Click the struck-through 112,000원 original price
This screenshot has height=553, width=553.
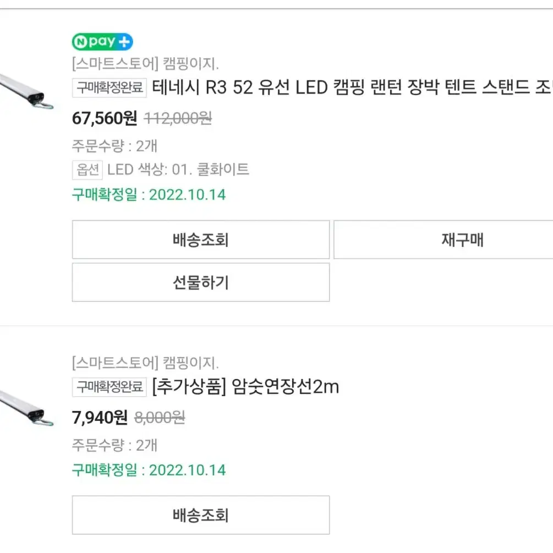[x=178, y=118]
